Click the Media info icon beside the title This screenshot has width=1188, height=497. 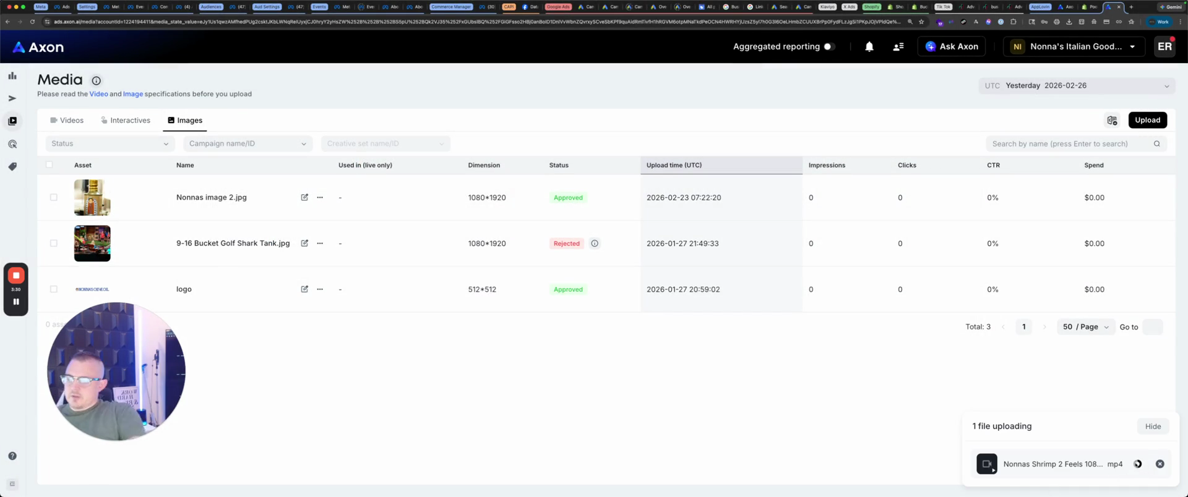click(x=97, y=80)
